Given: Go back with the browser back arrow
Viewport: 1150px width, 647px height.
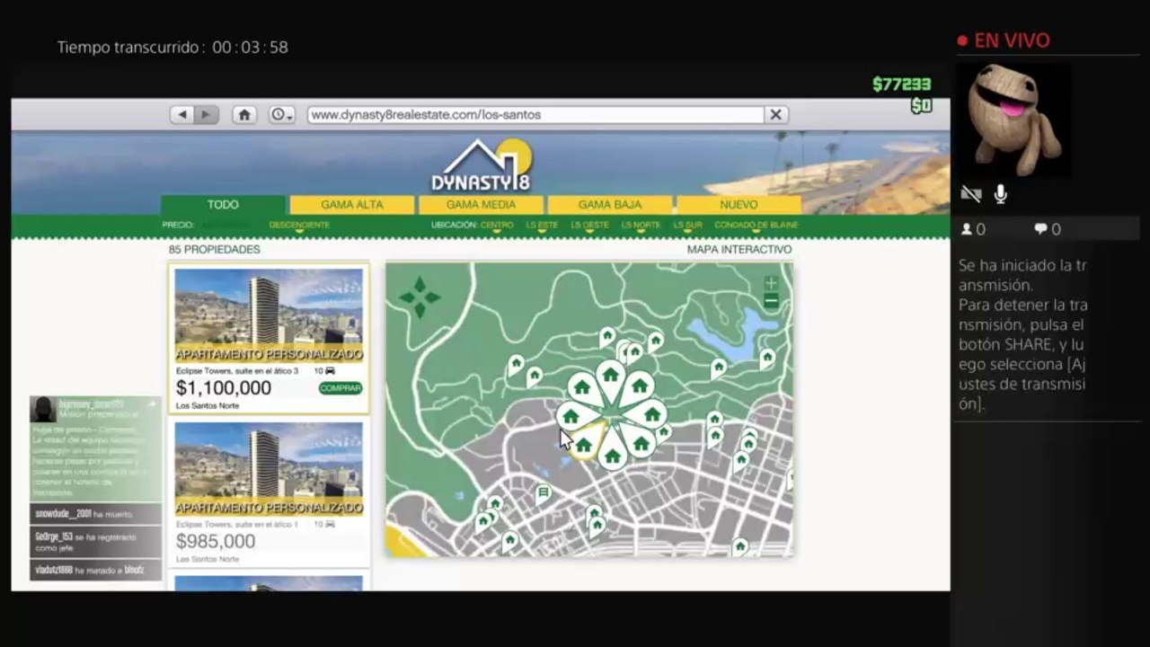Looking at the screenshot, I should (182, 115).
